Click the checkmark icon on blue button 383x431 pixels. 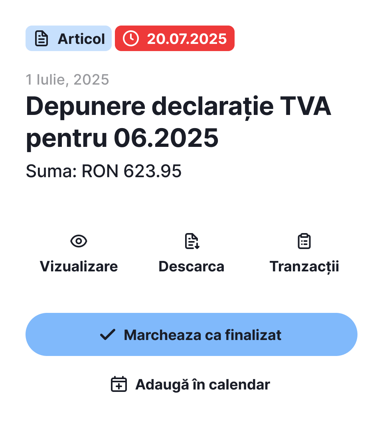coord(107,335)
